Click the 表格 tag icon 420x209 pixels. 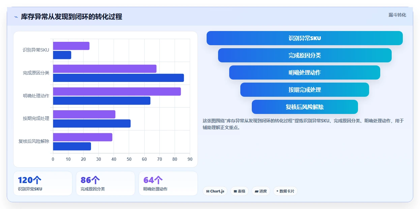click(x=235, y=191)
